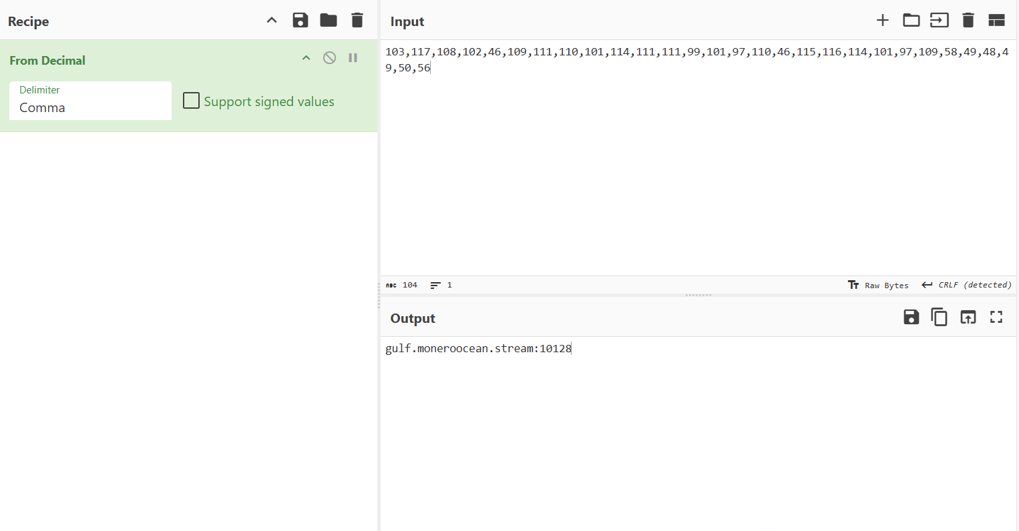Clear the recipe with trash icon

coord(357,20)
